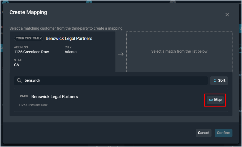The height and width of the screenshot is (147, 242).
Task: Click the address 1126 Greenlace Row in customer card
Action: coord(31,52)
